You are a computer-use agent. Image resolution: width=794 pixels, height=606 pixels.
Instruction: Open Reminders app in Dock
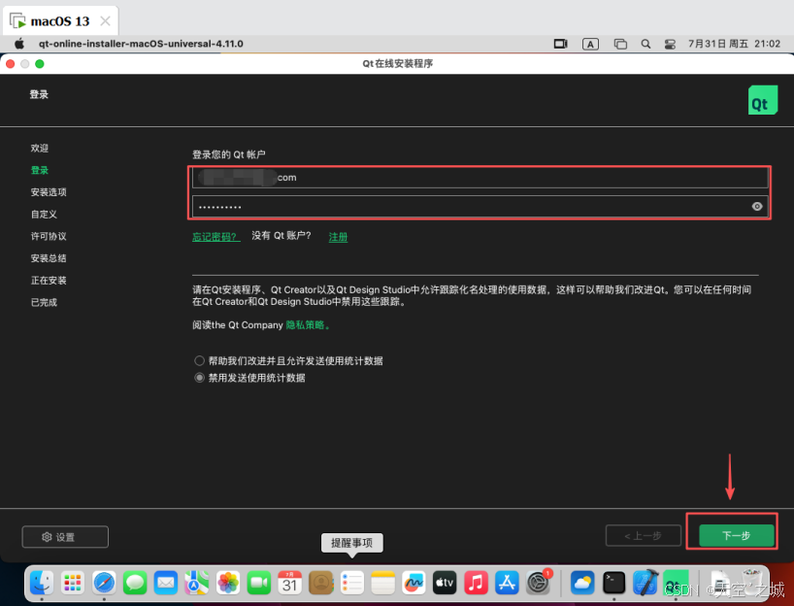click(352, 583)
